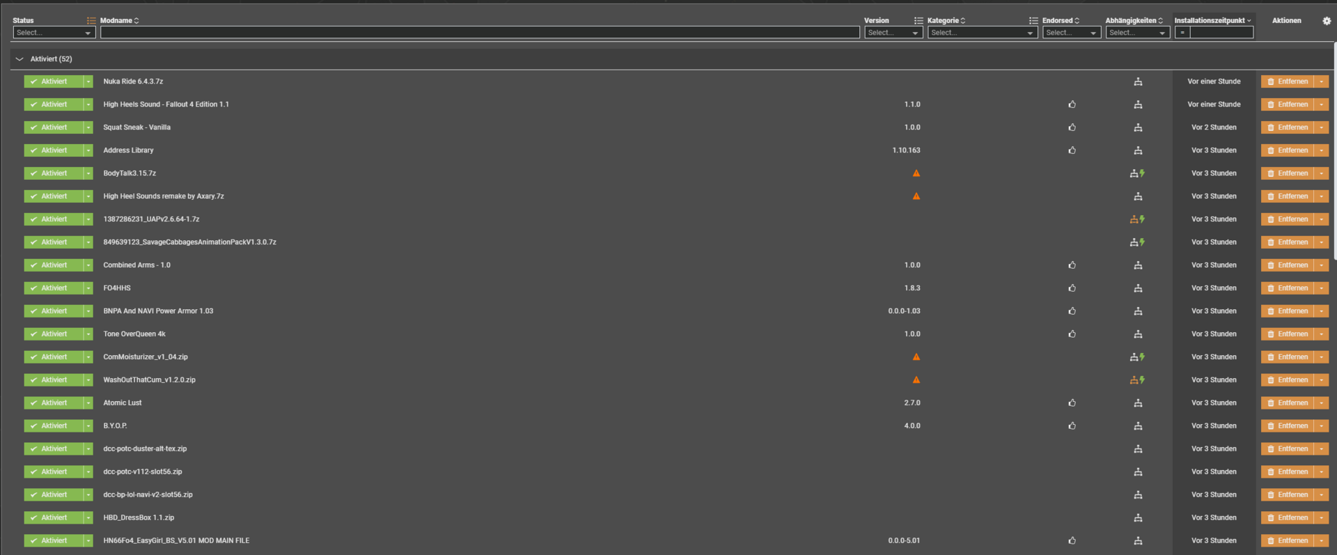Open the Kategorie filter dropdown
This screenshot has height=555, width=1337.
point(983,33)
